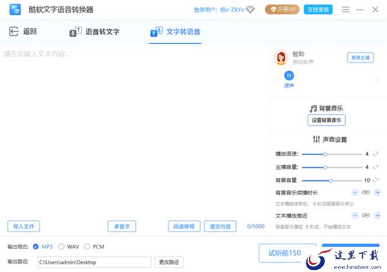Click the back arrow icon
The height and width of the screenshot is (272, 387).
coord(14,32)
